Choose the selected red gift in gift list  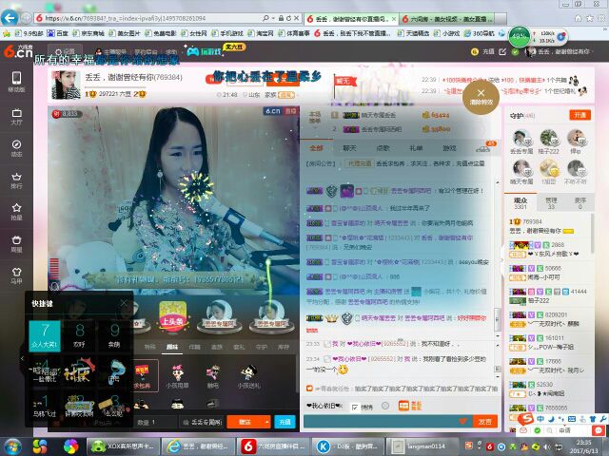click(x=142, y=376)
